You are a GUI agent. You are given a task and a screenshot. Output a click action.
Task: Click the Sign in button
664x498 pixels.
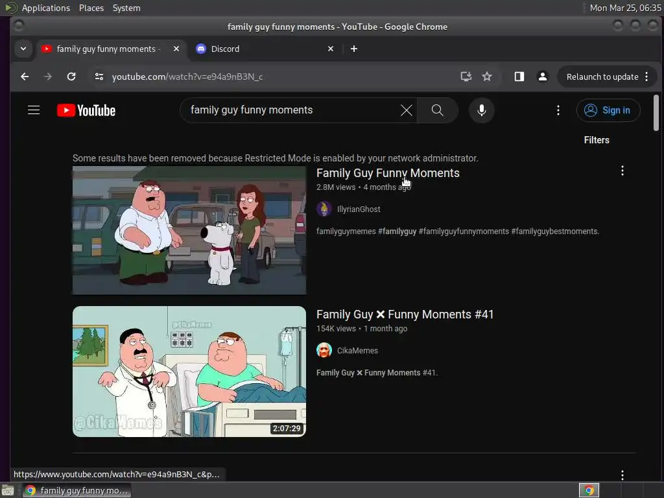[x=608, y=110]
